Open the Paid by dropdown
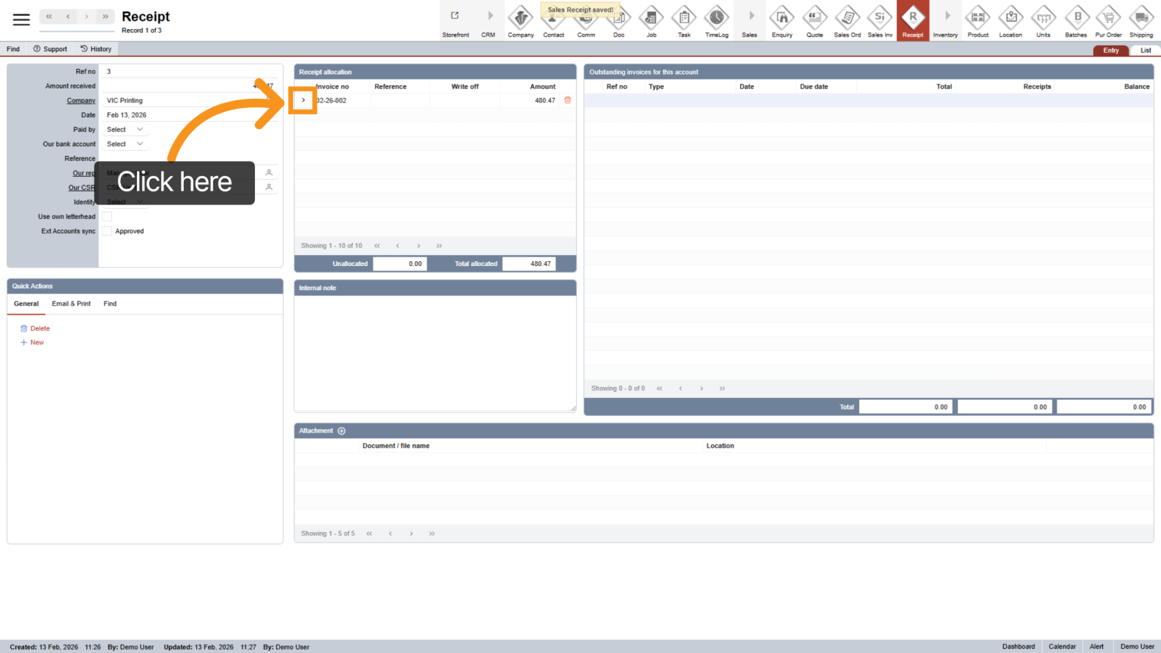Screen dimensions: 1161x653 pyautogui.click(x=125, y=130)
